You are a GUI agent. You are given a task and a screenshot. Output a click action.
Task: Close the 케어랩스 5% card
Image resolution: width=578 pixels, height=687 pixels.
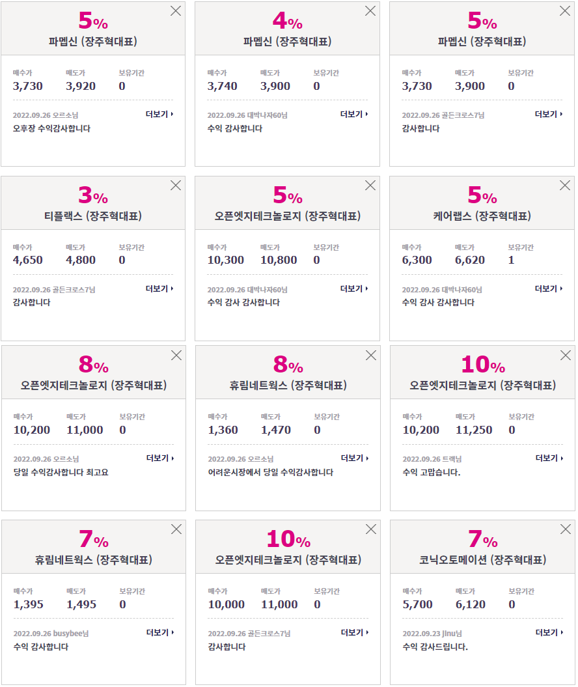(565, 186)
